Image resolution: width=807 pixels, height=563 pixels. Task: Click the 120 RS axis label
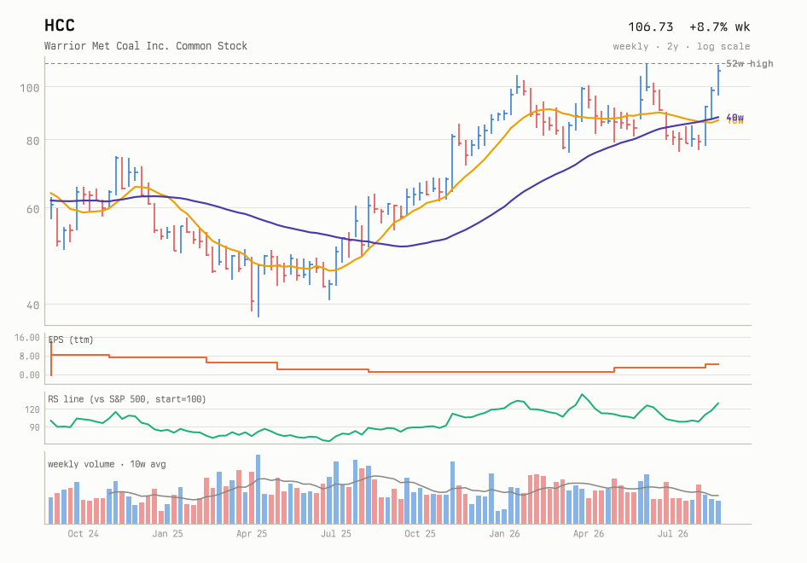point(32,409)
